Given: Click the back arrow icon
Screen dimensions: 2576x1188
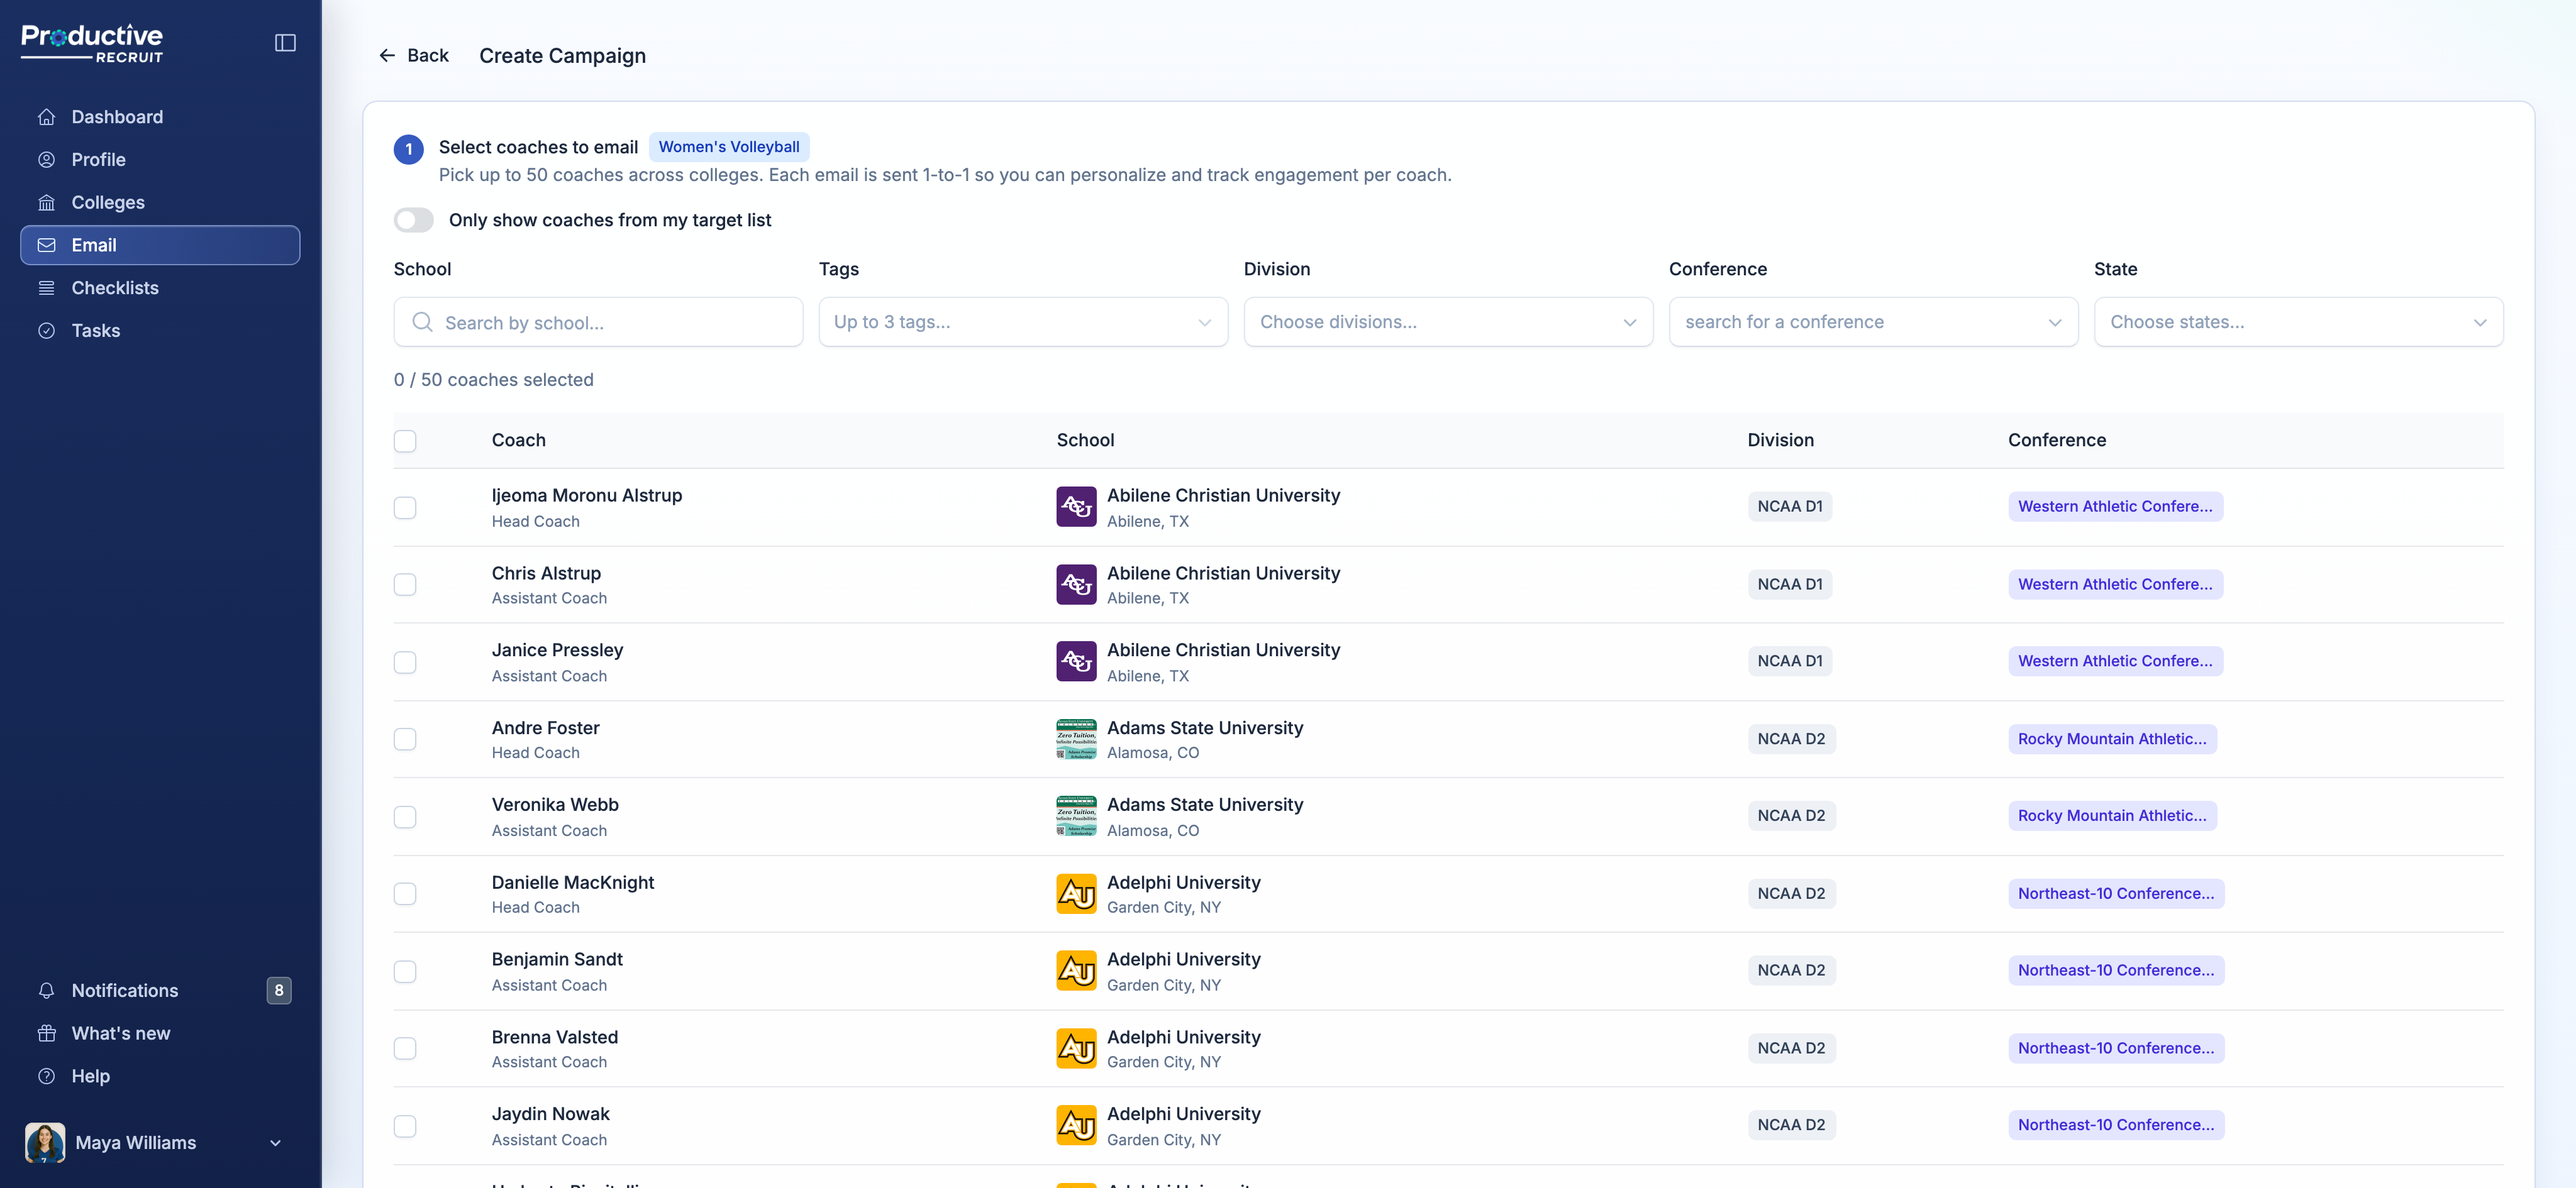Looking at the screenshot, I should (x=387, y=56).
